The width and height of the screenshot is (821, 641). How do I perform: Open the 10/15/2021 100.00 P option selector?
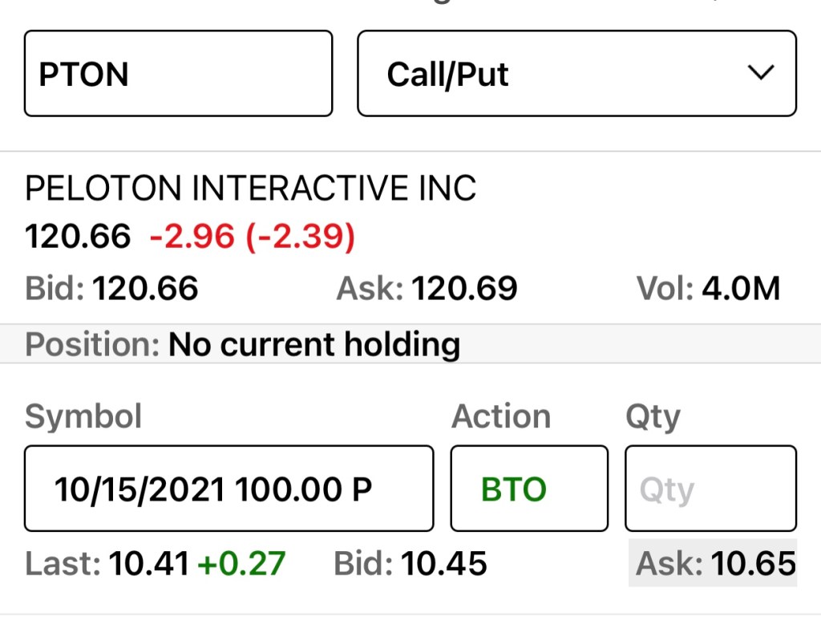[229, 489]
